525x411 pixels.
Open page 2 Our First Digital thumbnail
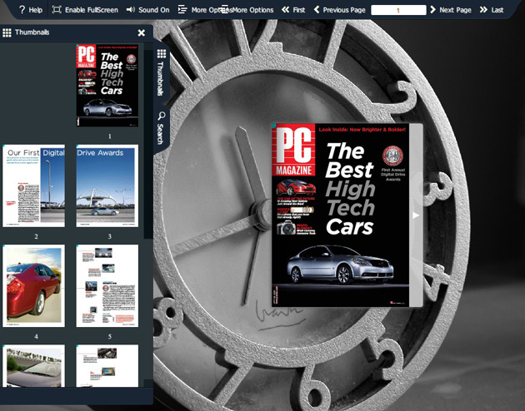[34, 186]
